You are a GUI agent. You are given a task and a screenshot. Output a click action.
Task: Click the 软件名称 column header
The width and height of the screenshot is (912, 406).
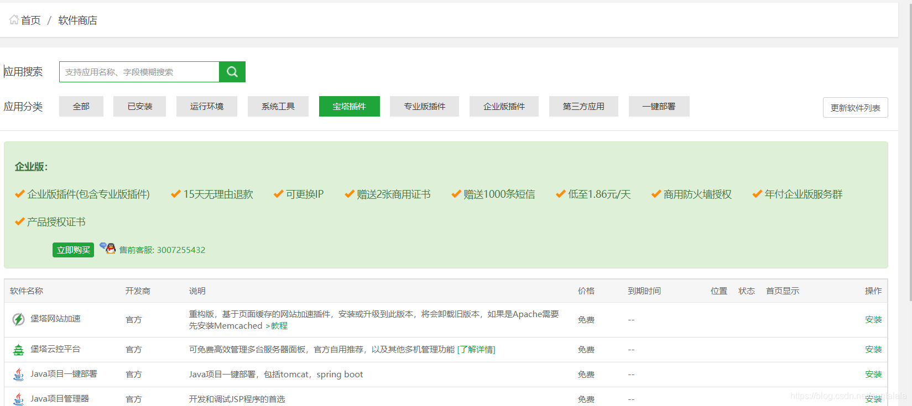27,291
